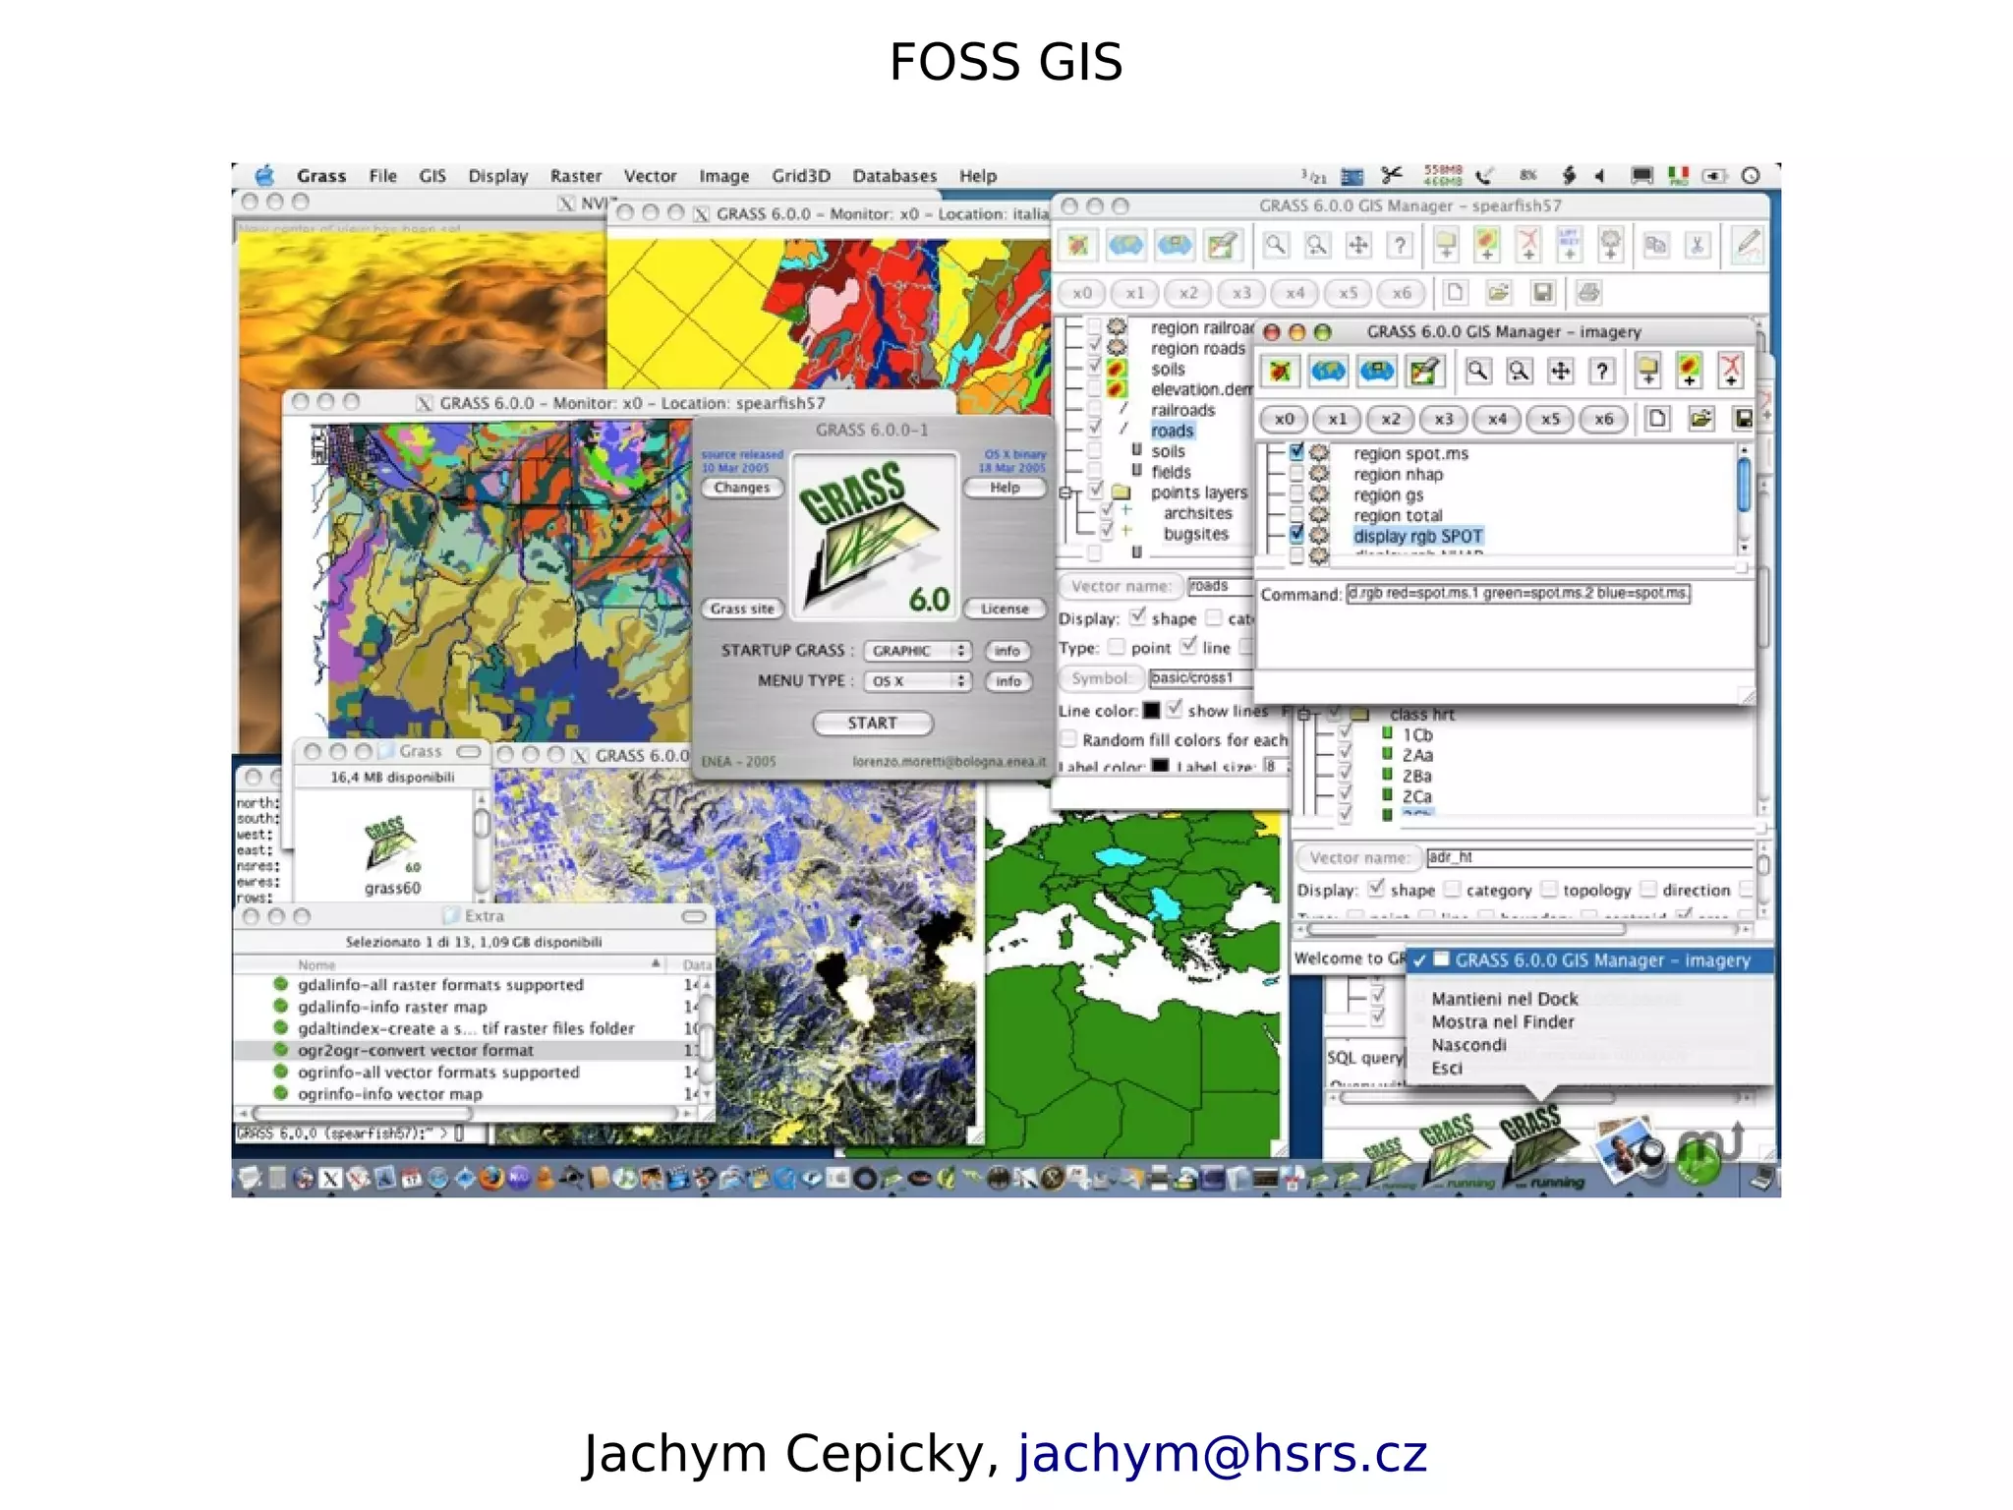The height and width of the screenshot is (1510, 2013).
Task: Uncheck the region spot.ms layer checkbox
Action: coord(1296,452)
